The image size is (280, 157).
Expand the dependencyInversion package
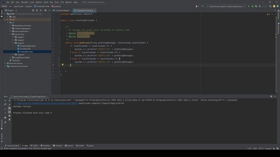pos(10,25)
